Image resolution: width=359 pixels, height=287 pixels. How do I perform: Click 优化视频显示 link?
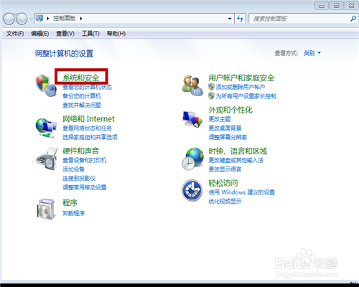(x=225, y=202)
